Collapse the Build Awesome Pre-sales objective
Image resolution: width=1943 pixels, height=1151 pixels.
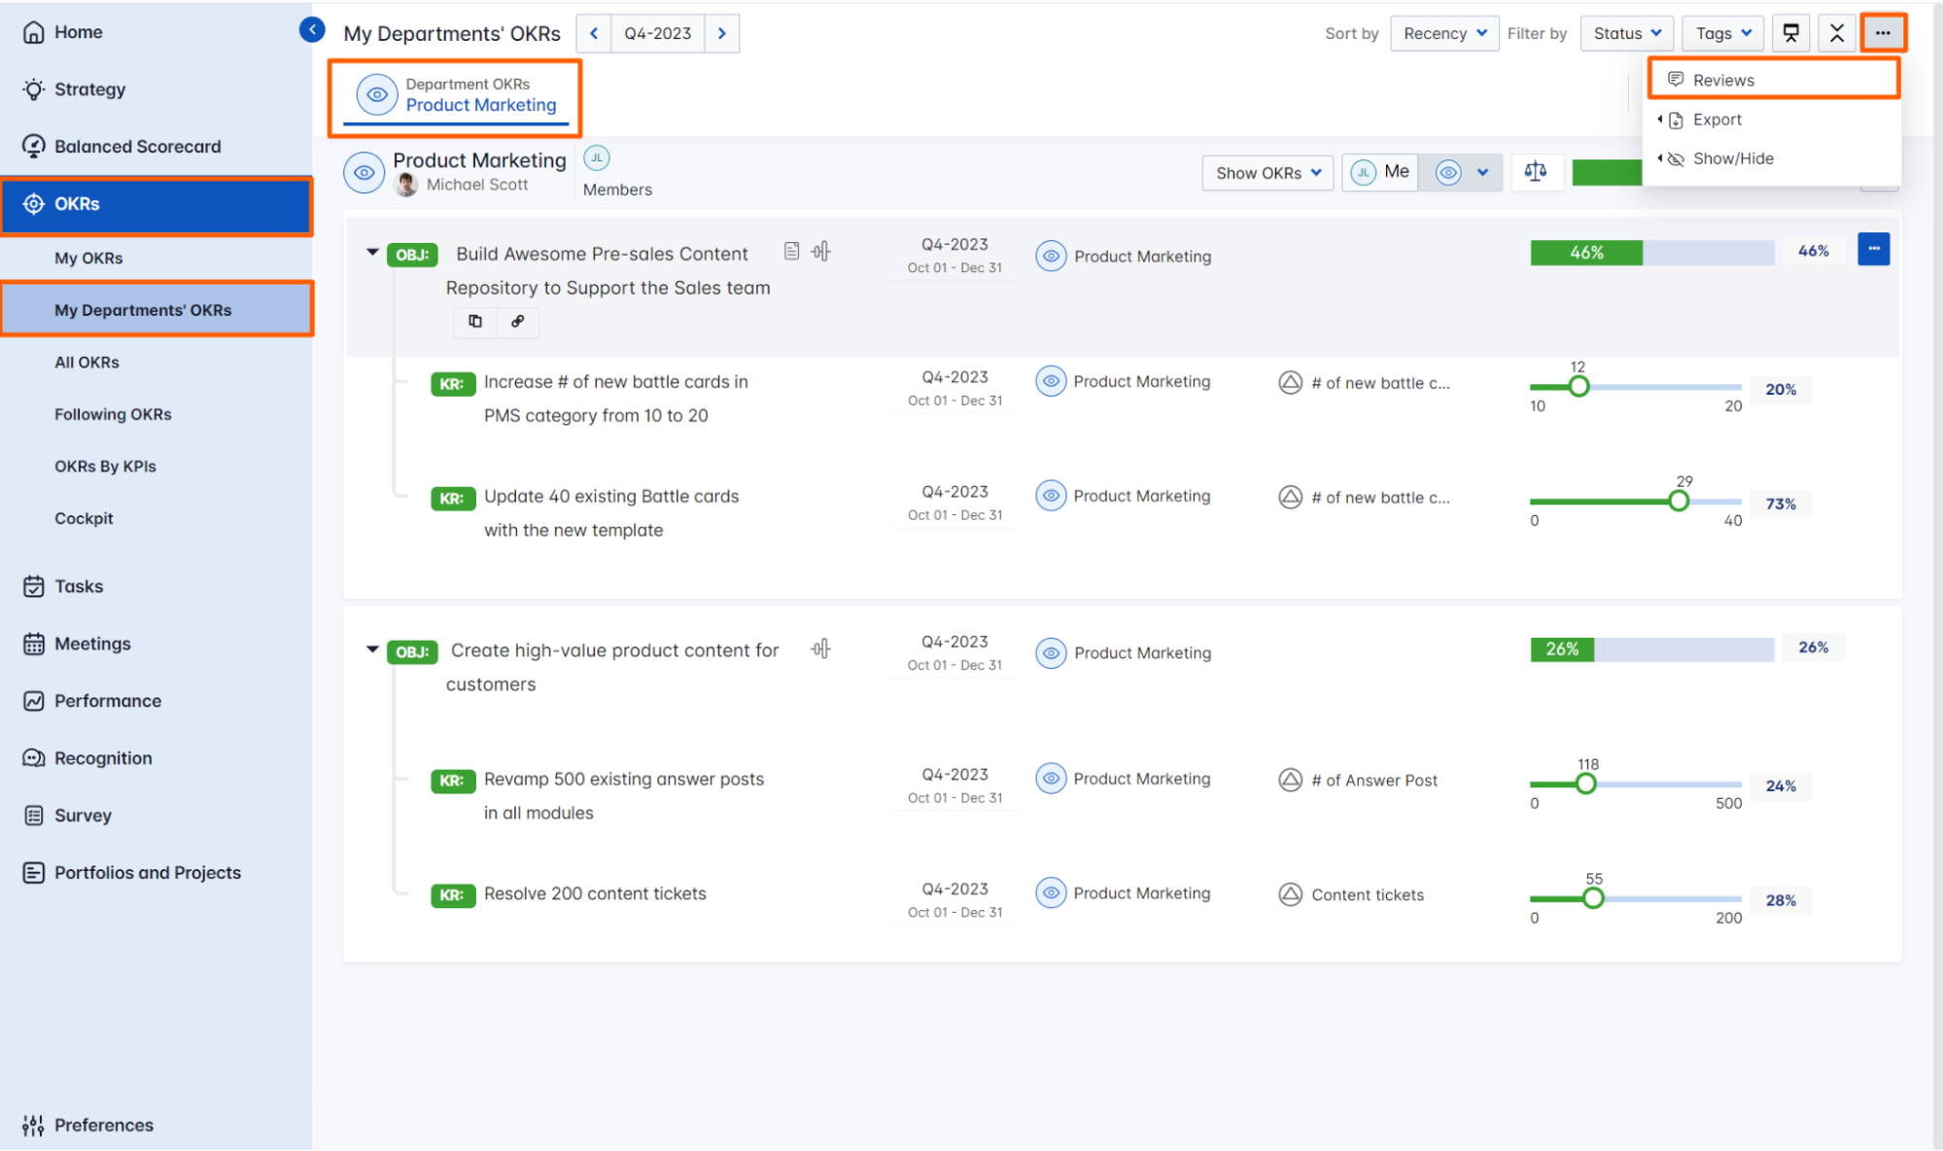point(372,253)
